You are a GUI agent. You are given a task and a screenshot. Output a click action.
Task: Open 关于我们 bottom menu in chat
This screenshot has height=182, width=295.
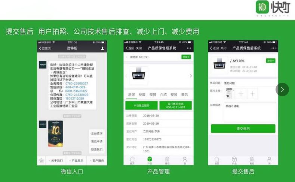56,161
